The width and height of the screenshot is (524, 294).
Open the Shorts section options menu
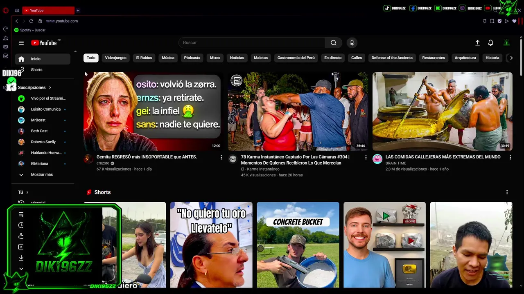[x=507, y=192]
